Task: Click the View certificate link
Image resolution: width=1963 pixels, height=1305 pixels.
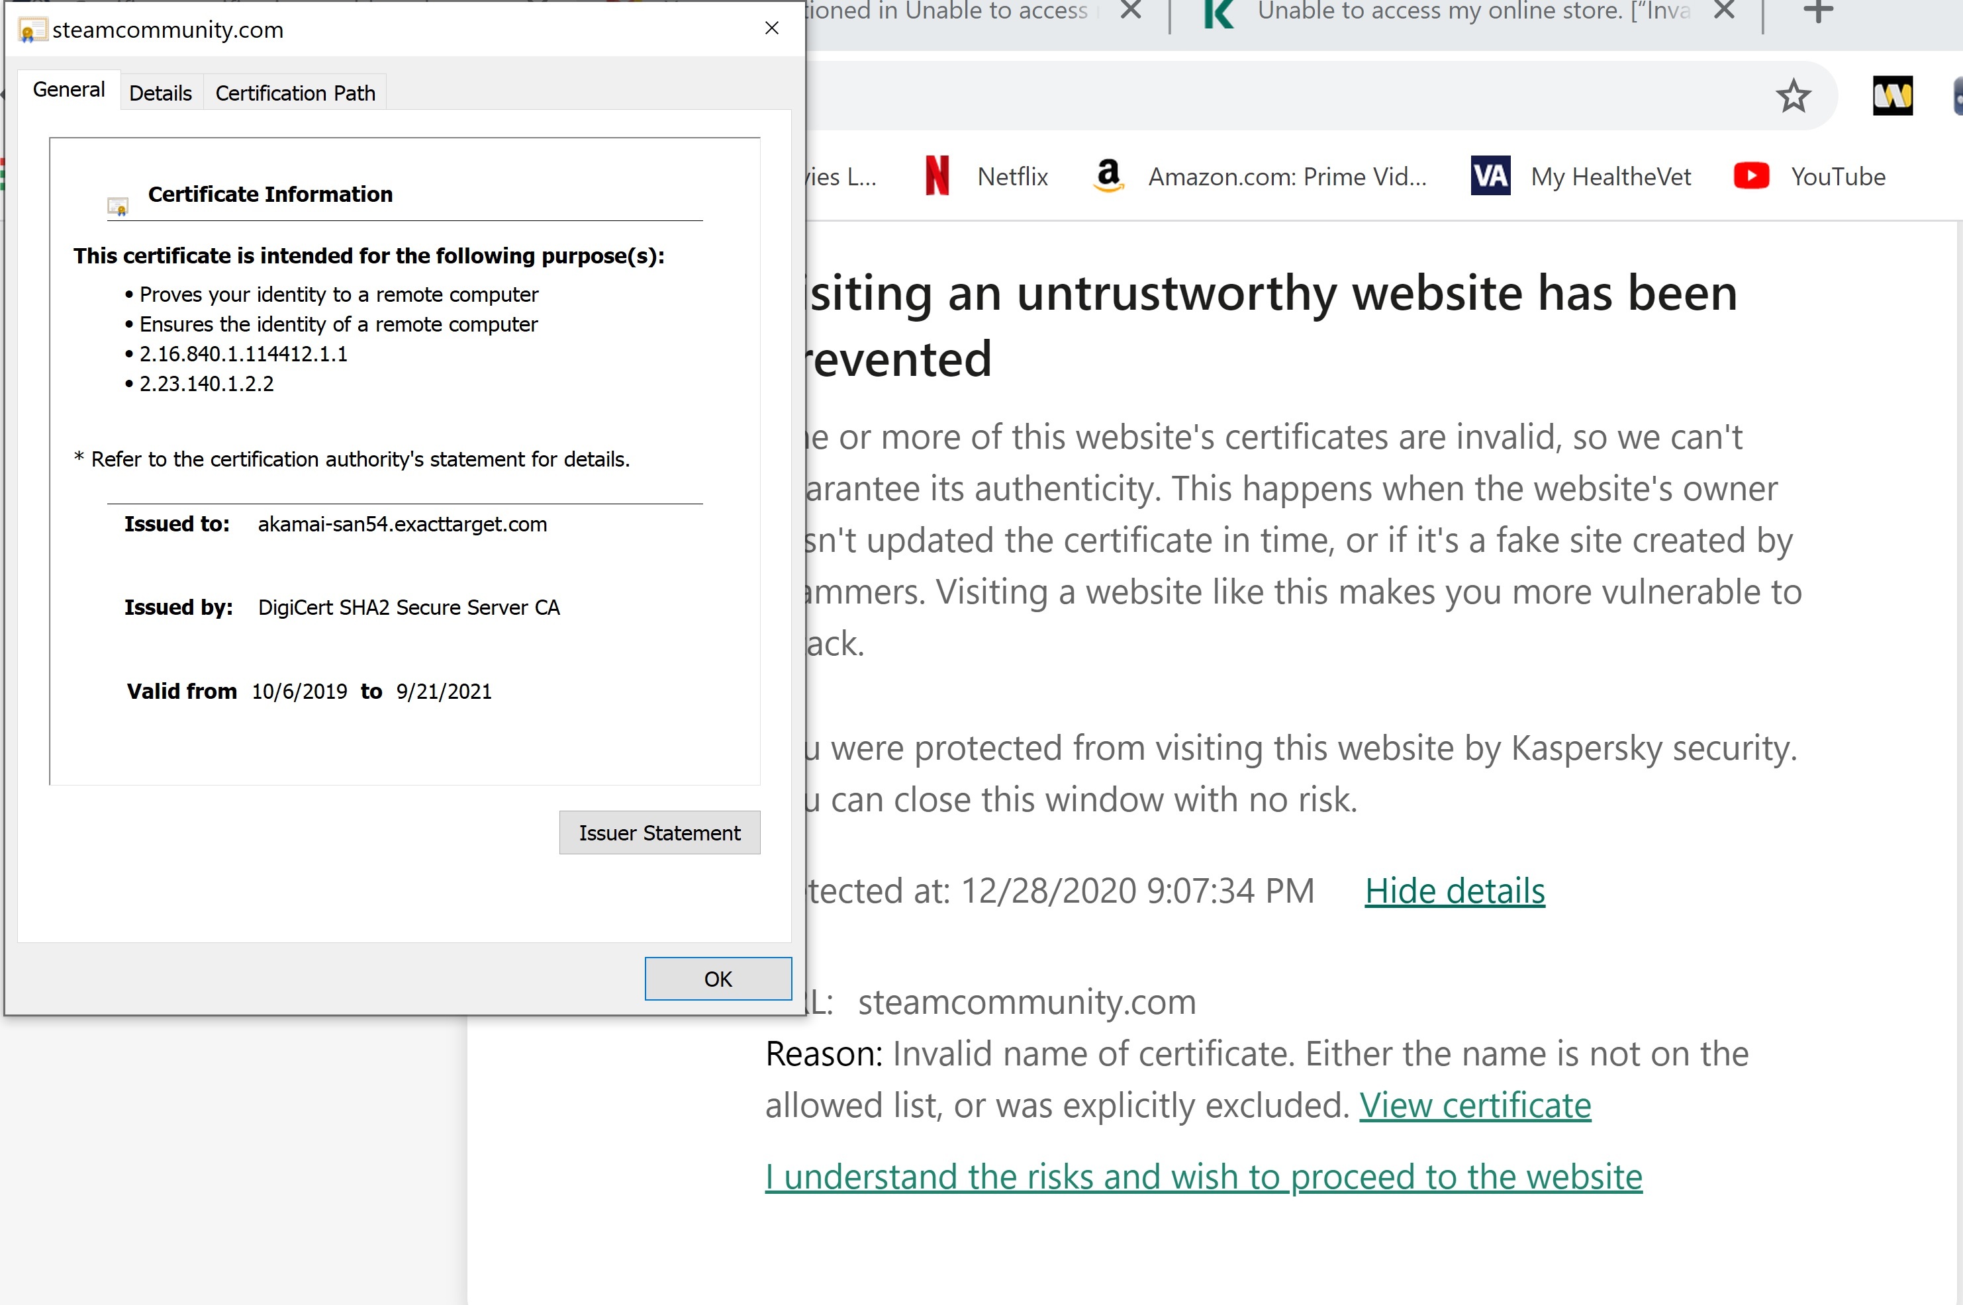Action: [1475, 1106]
